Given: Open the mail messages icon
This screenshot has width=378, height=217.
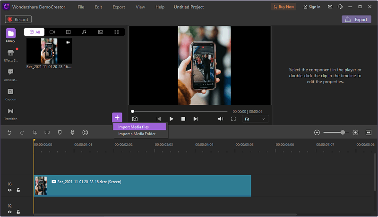Looking at the screenshot, I should (x=330, y=7).
